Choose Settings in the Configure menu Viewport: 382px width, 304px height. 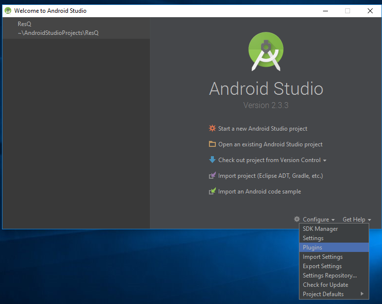coord(334,238)
